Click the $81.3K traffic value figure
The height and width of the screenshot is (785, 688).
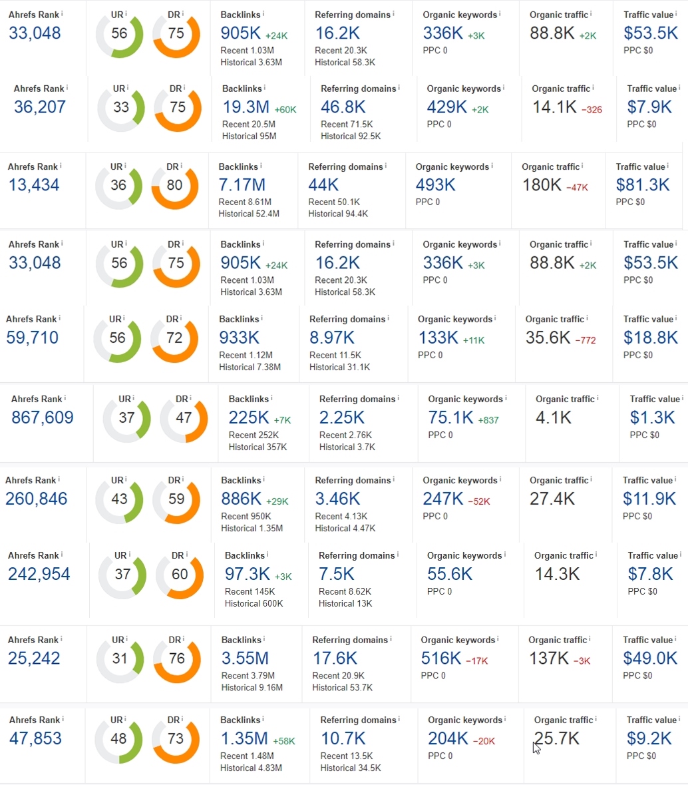click(643, 184)
